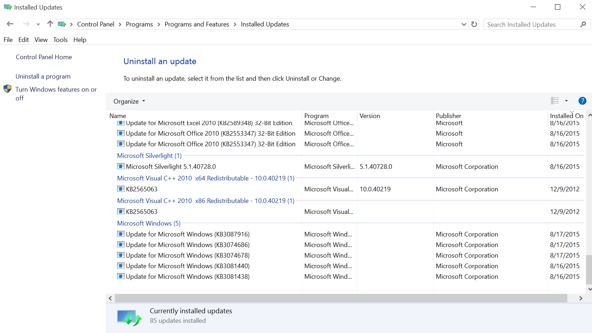The height and width of the screenshot is (333, 592).
Task: Open the Organize dropdown
Action: click(129, 101)
